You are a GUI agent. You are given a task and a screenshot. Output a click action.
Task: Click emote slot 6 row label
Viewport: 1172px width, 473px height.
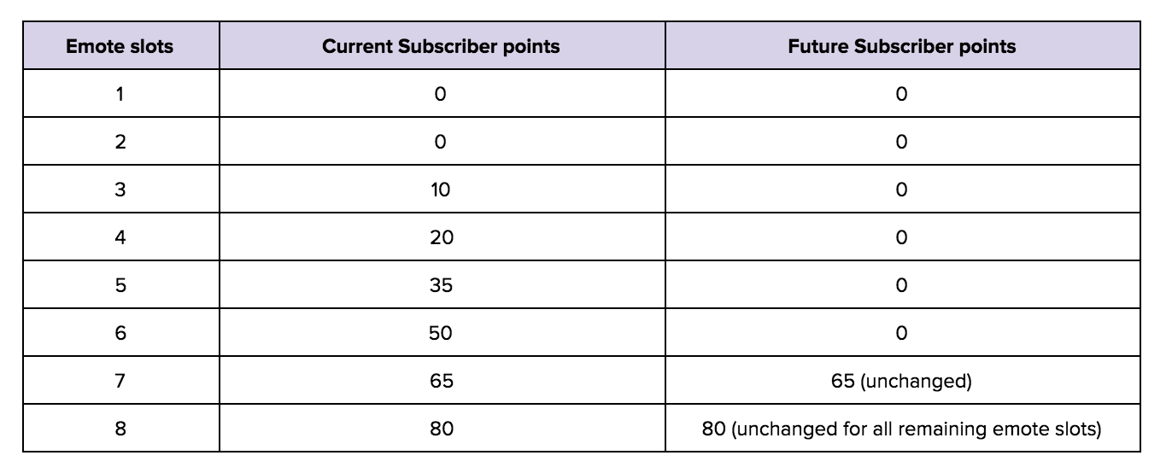pos(120,333)
